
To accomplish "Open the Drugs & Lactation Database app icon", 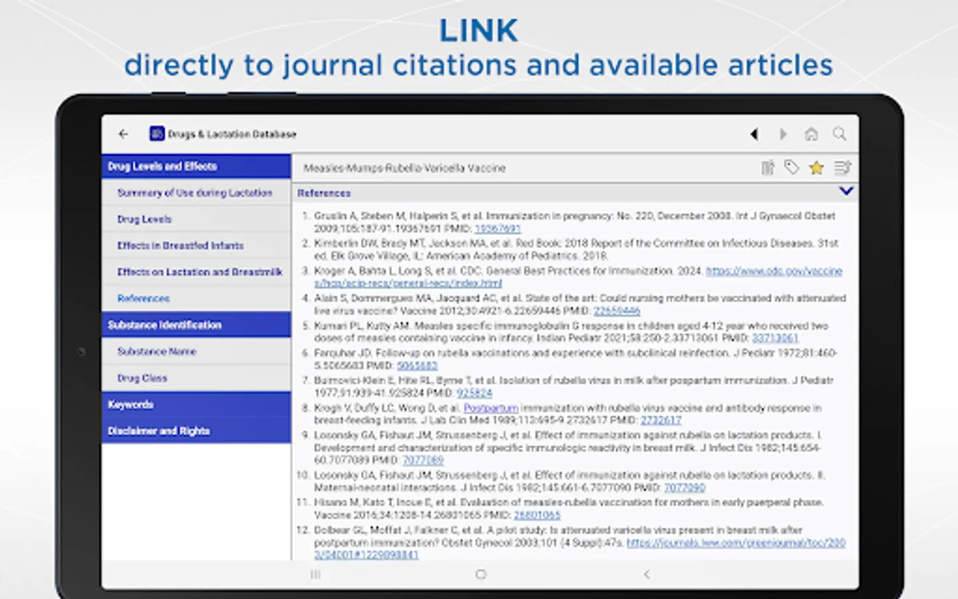I will pyautogui.click(x=157, y=134).
